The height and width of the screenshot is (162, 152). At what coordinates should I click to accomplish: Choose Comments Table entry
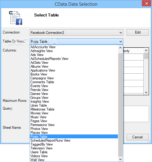74,82
